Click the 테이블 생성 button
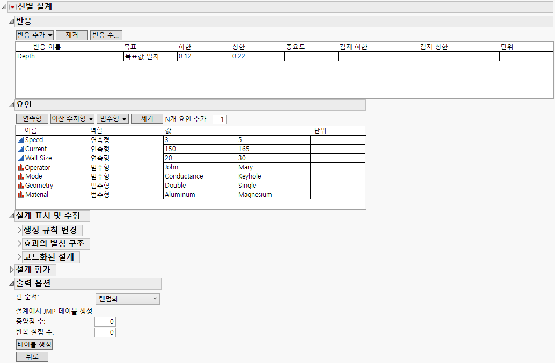The width and height of the screenshot is (555, 363). (x=34, y=344)
